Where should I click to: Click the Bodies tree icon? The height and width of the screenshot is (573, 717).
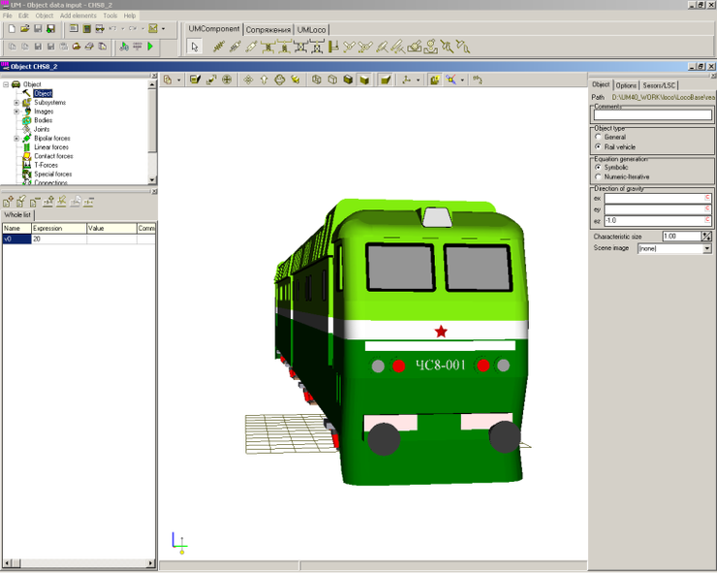coord(26,120)
